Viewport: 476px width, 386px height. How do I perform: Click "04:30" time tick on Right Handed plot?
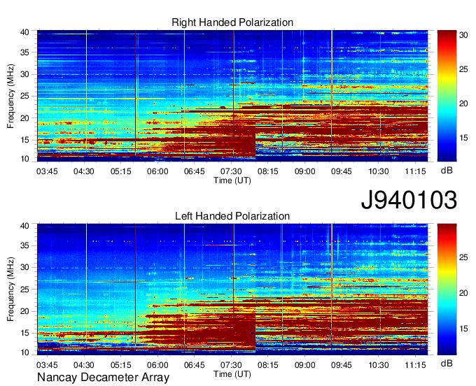84,171
